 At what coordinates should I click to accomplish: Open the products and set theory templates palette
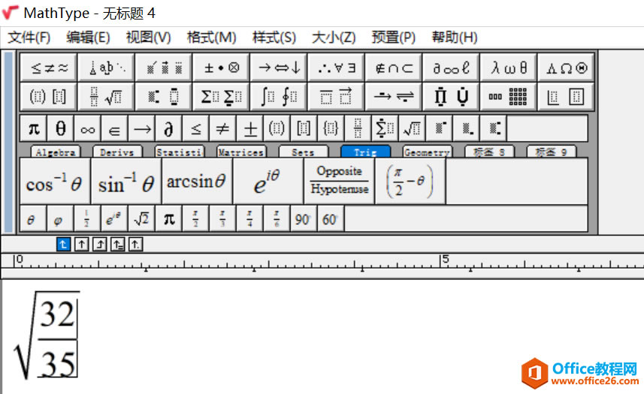pyautogui.click(x=451, y=97)
